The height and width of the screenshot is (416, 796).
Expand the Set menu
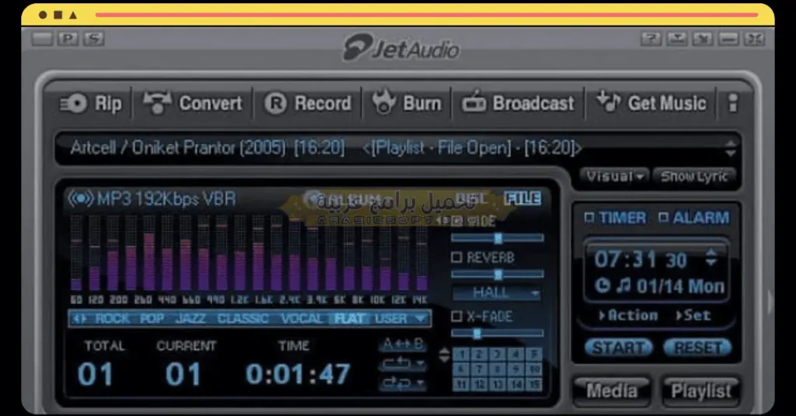pos(693,315)
